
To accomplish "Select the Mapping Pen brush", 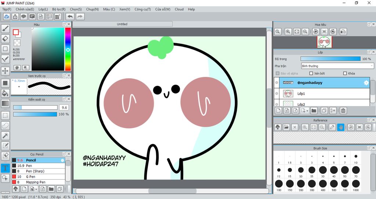I will coord(38,182).
